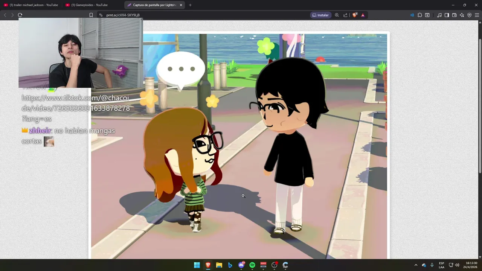The height and width of the screenshot is (271, 482).
Task: Click the Lightshot screenshot image
Action: [239, 146]
